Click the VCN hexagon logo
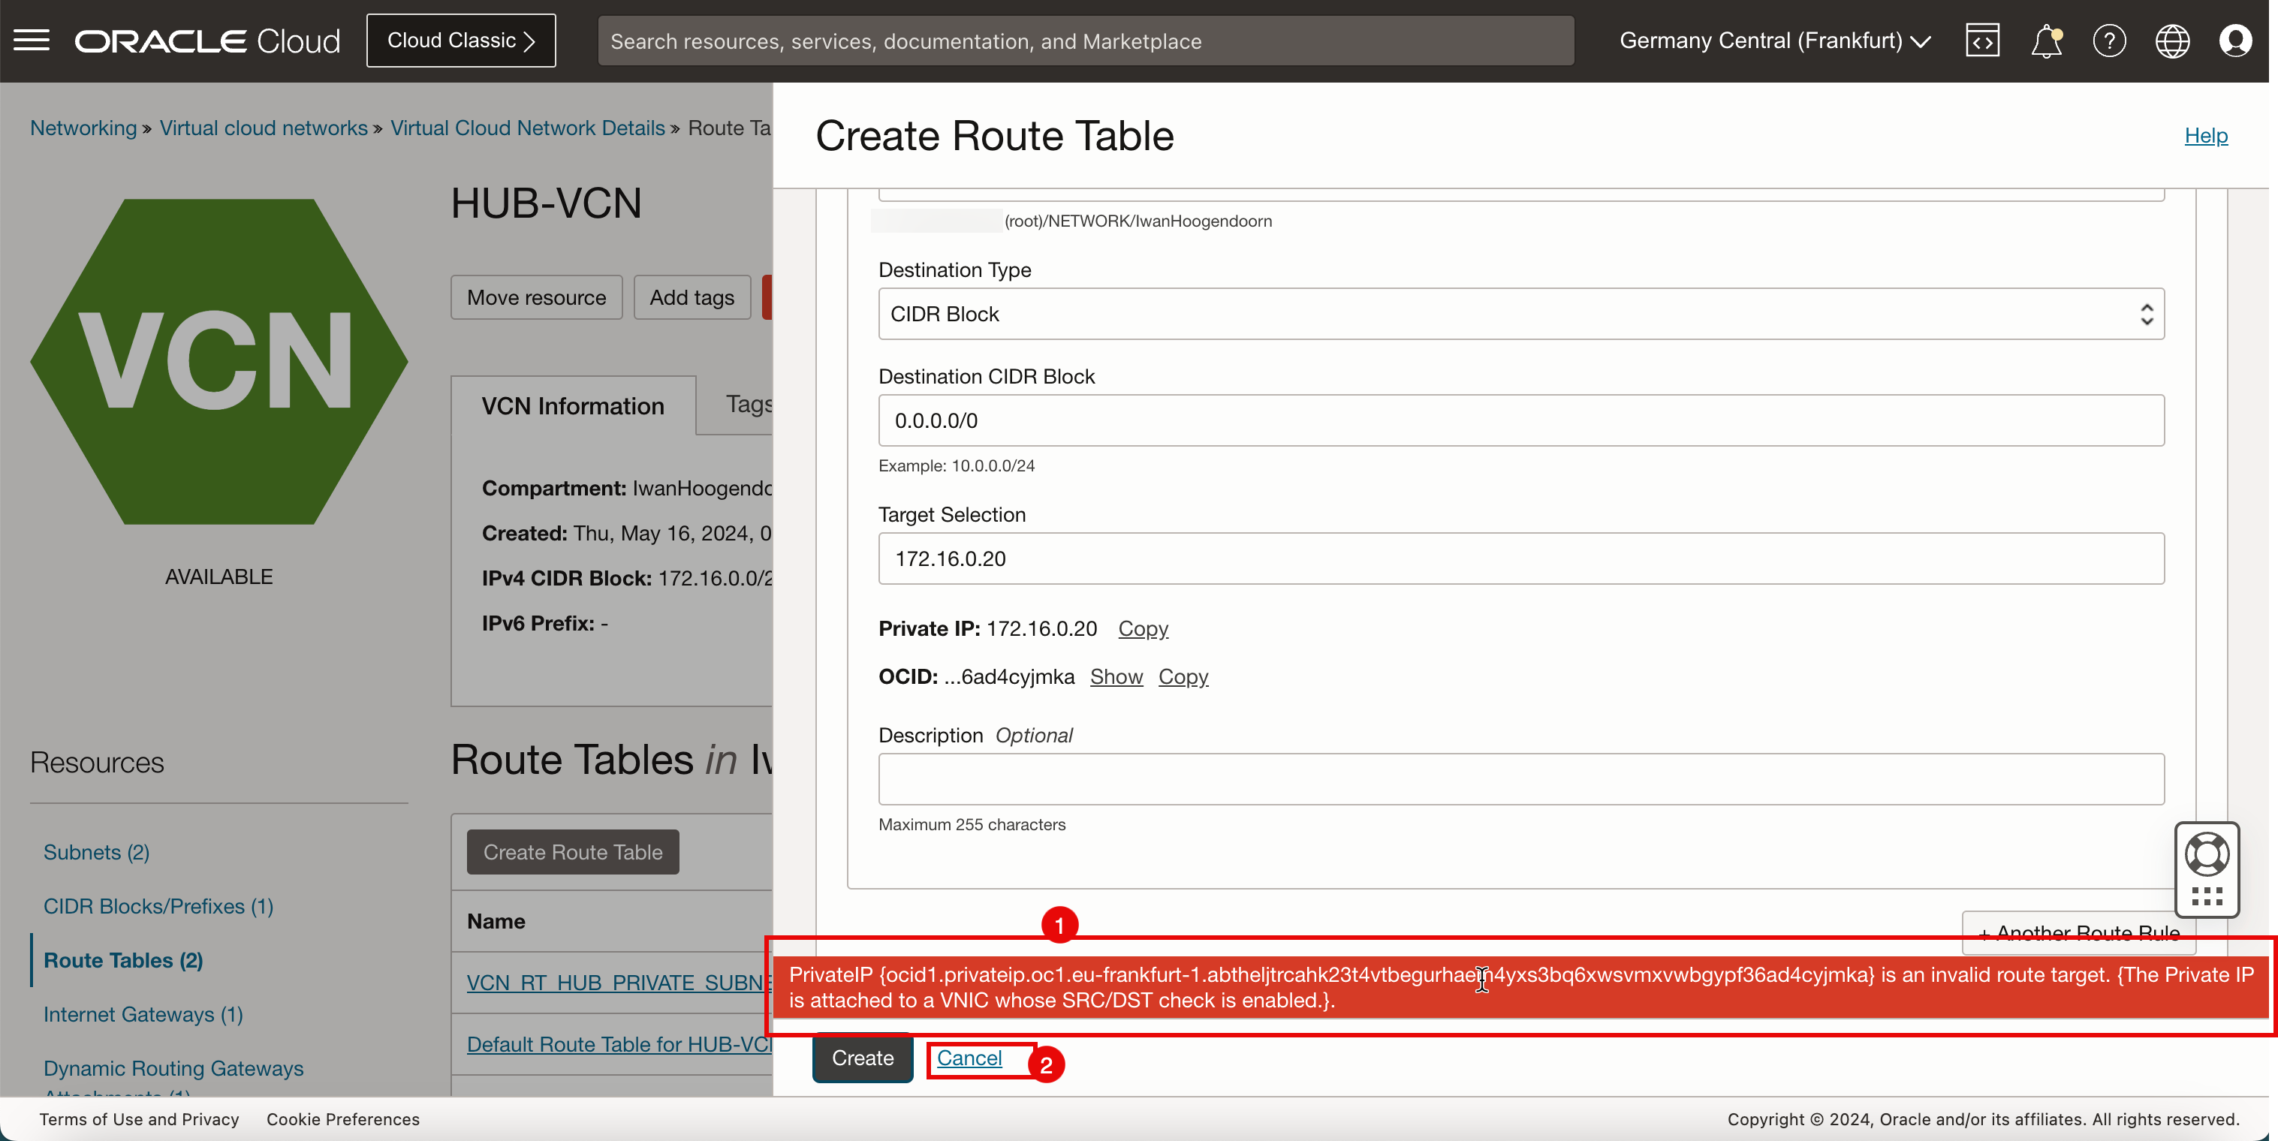Viewport: 2278px width, 1141px height. pyautogui.click(x=218, y=362)
